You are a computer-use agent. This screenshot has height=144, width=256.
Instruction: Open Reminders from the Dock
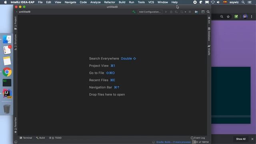tap(7, 50)
